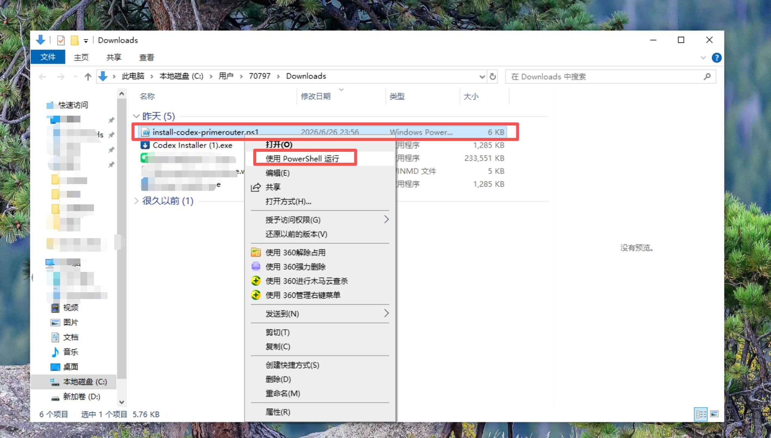Screen dimensions: 771x438
Task: Open the blue Help question mark icon
Action: click(x=717, y=58)
